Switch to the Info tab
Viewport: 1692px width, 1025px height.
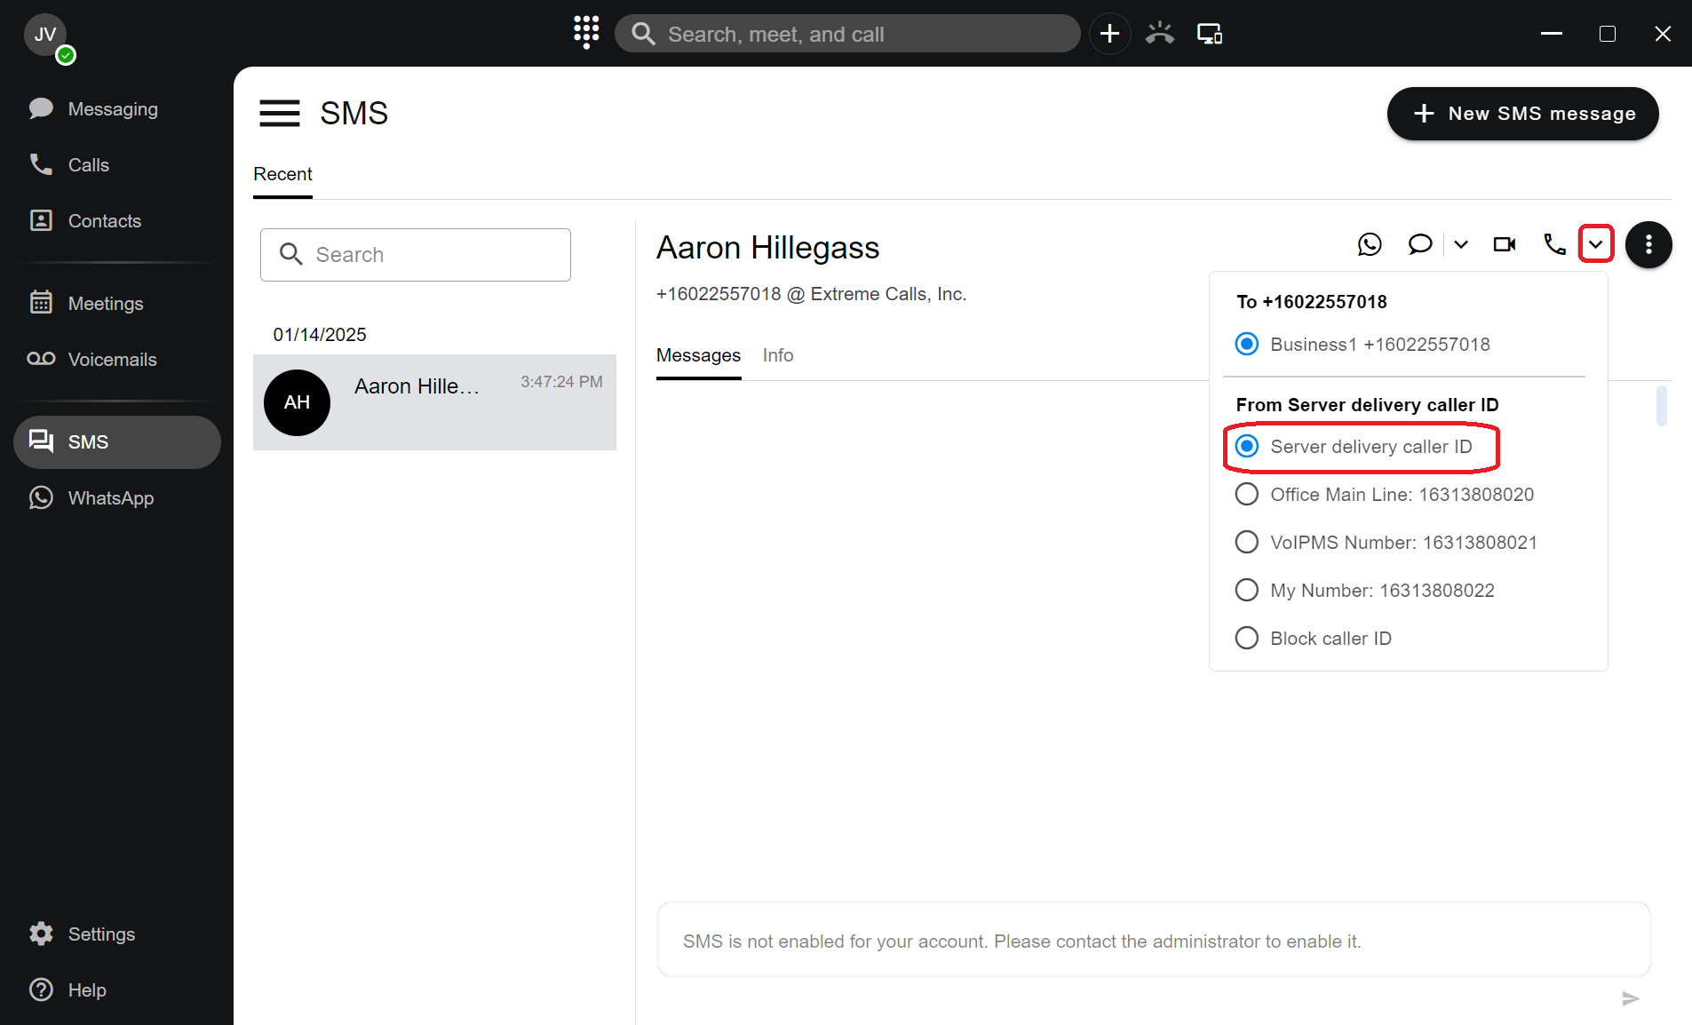(x=777, y=355)
